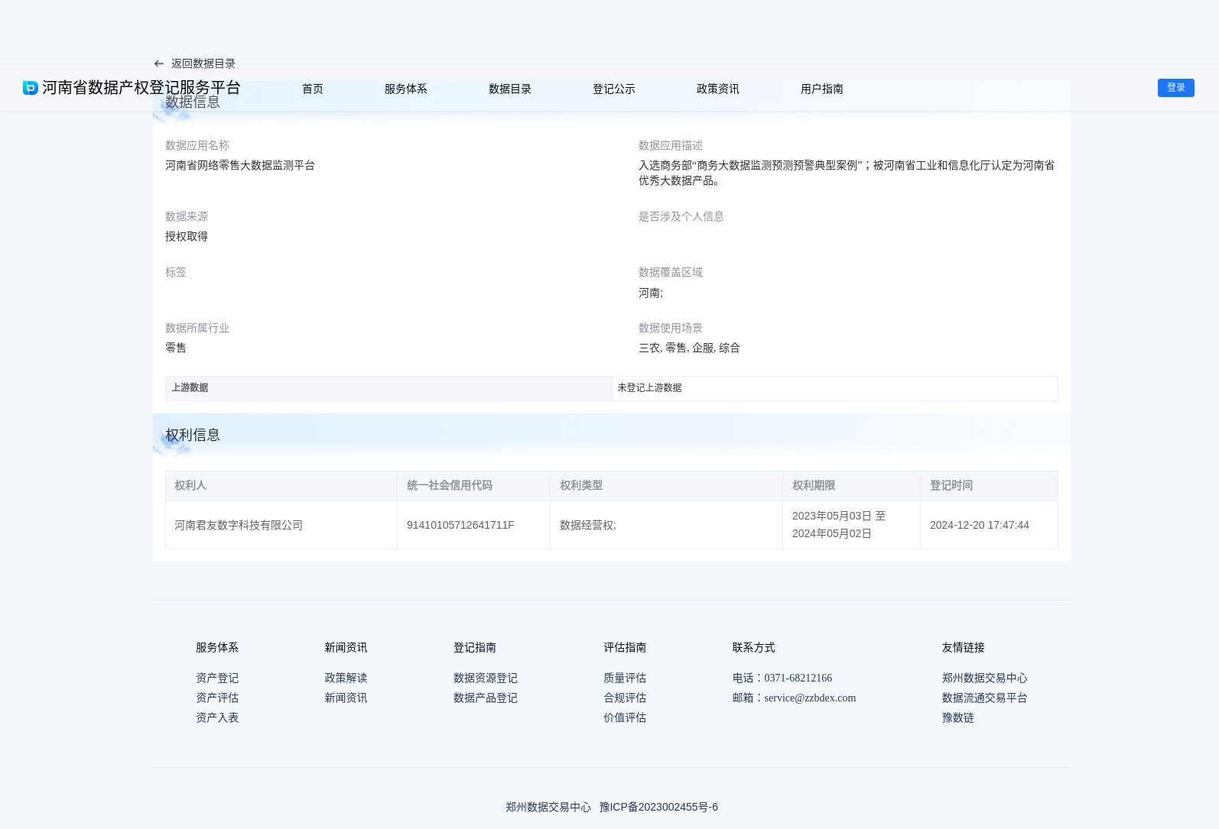Open footer link 资产入表
The height and width of the screenshot is (829, 1219).
tap(217, 717)
